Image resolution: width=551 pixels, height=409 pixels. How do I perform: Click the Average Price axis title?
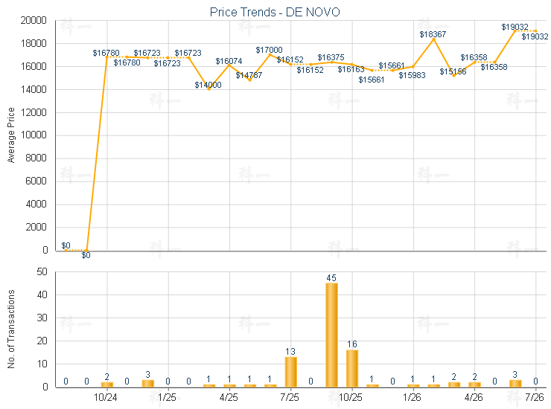coord(11,135)
